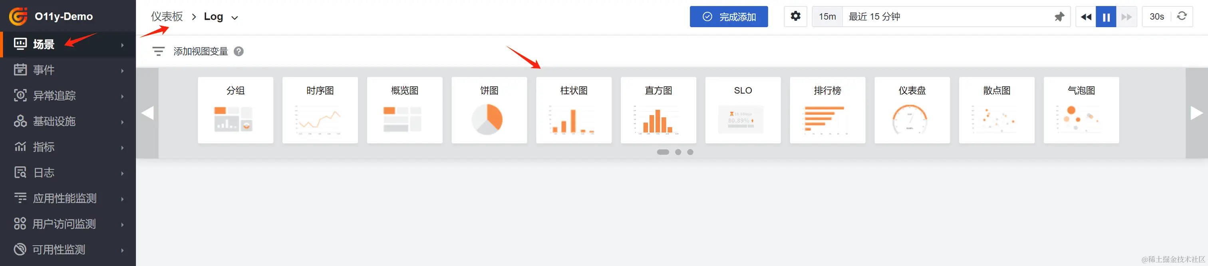This screenshot has width=1208, height=266.
Task: Click the filter lines icon
Action: click(x=159, y=51)
